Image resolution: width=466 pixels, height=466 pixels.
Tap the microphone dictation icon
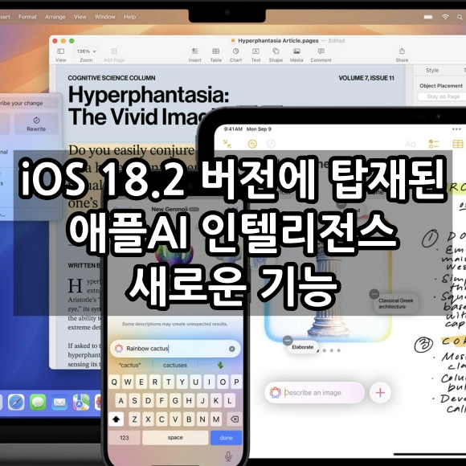[228, 456]
